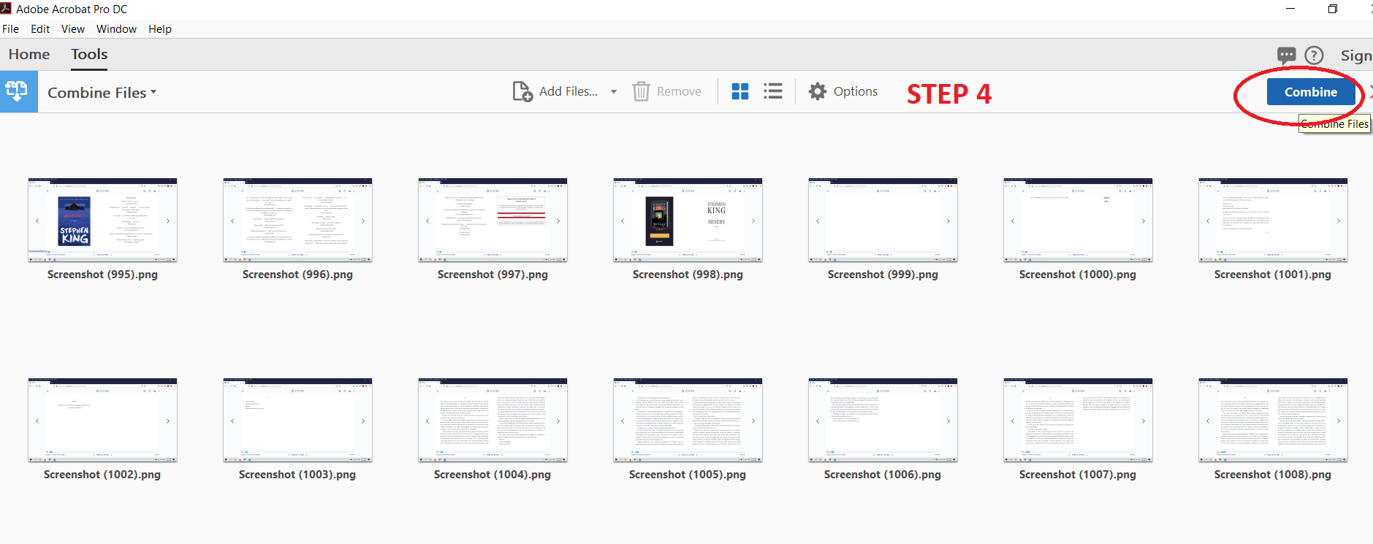Select Screenshot (1008).png thumbnail
This screenshot has width=1373, height=544.
(1273, 421)
